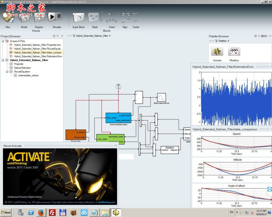
Task: Select the EstimationError scope tree entry
Action: [x=38, y=56]
